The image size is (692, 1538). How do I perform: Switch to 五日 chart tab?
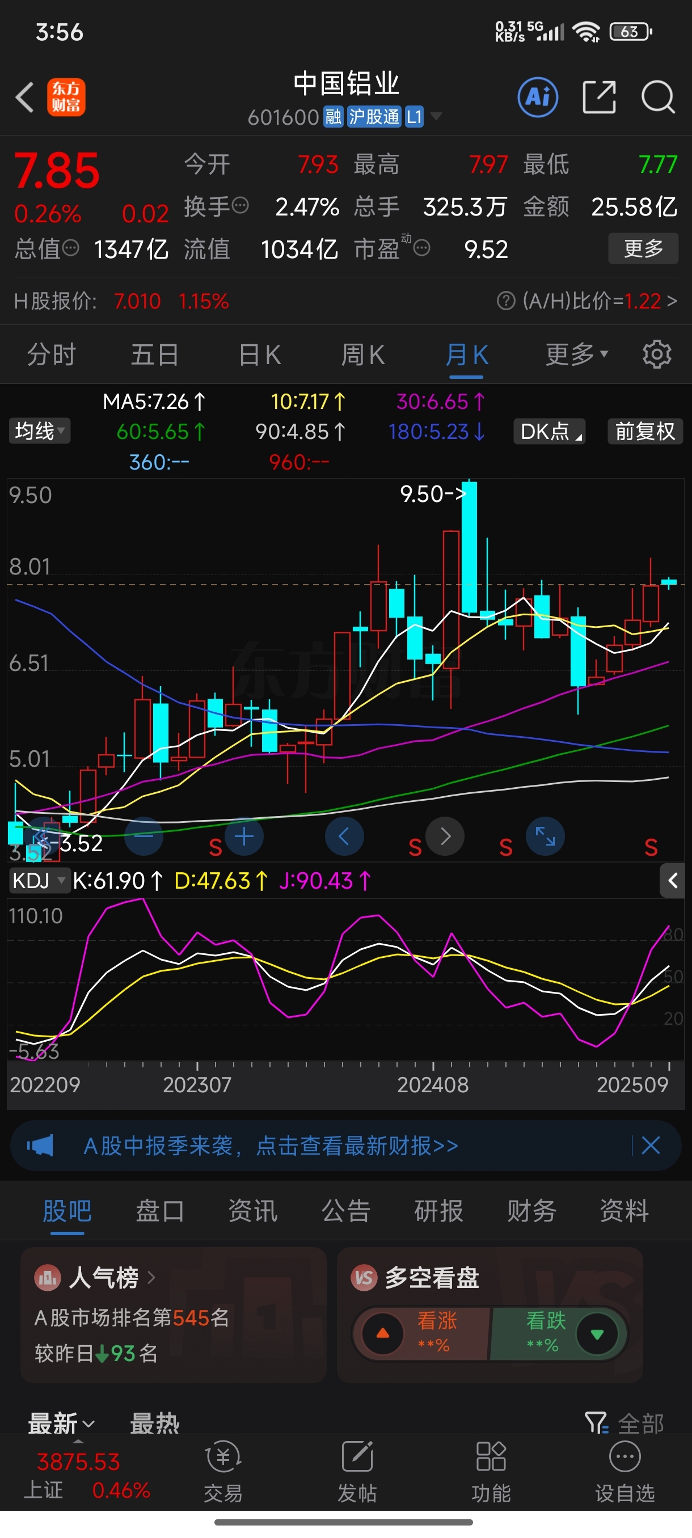point(155,354)
